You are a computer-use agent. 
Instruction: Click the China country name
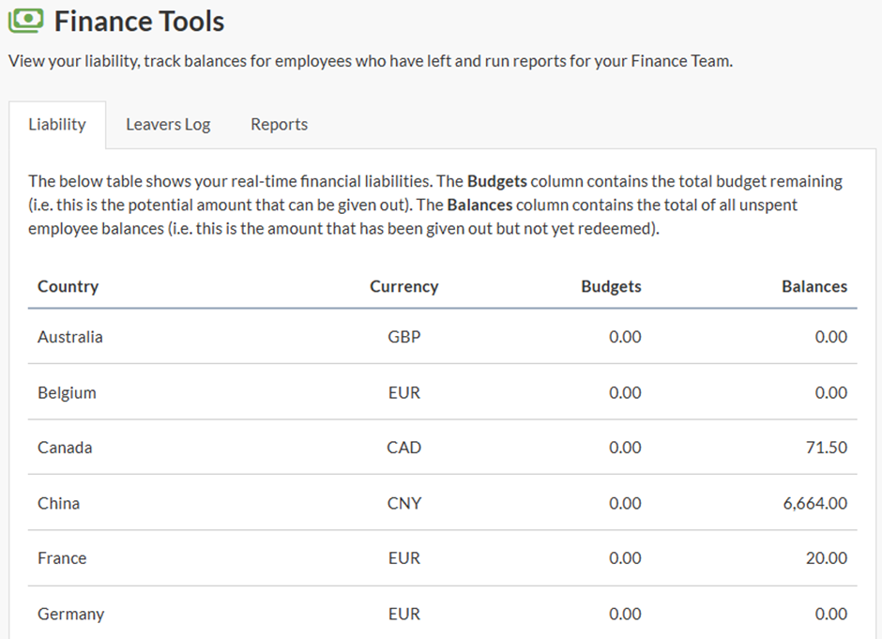coord(58,504)
